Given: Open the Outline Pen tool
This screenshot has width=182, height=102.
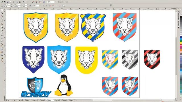Looking at the screenshot, I should 2,55.
